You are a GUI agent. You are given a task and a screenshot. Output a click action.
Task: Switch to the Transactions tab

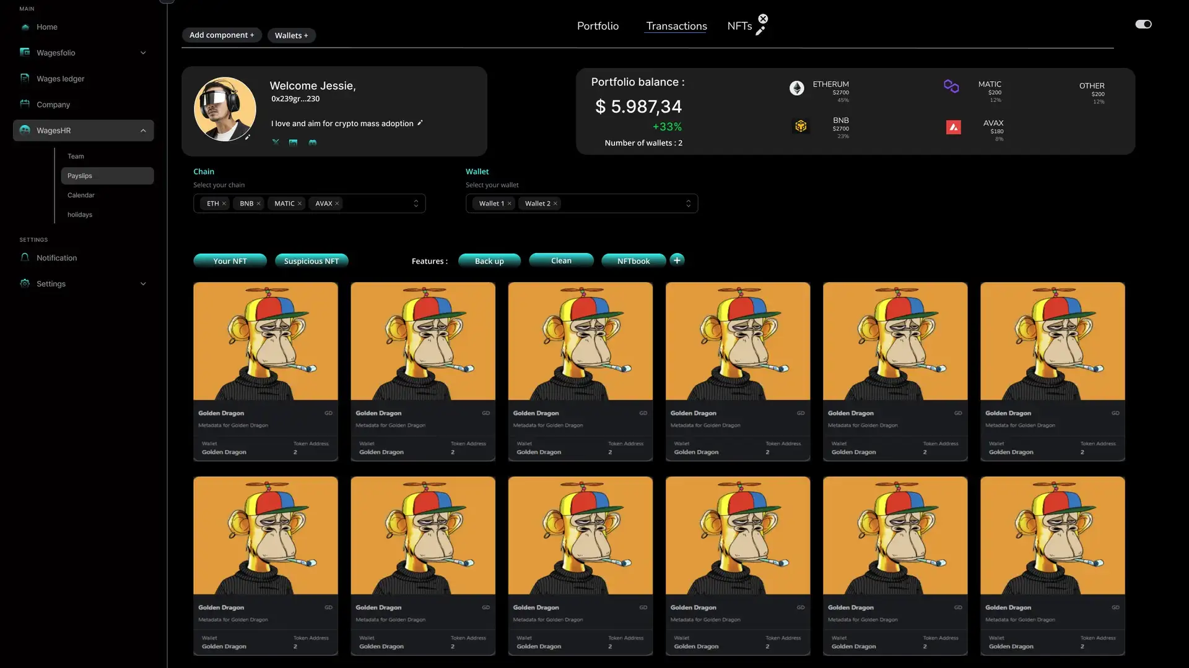tap(676, 26)
